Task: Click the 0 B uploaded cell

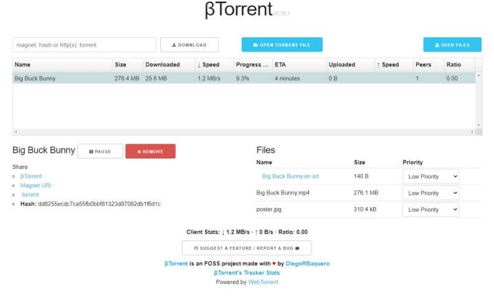Action: coord(333,78)
